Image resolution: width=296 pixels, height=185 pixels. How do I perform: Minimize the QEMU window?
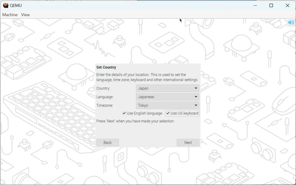(255, 6)
